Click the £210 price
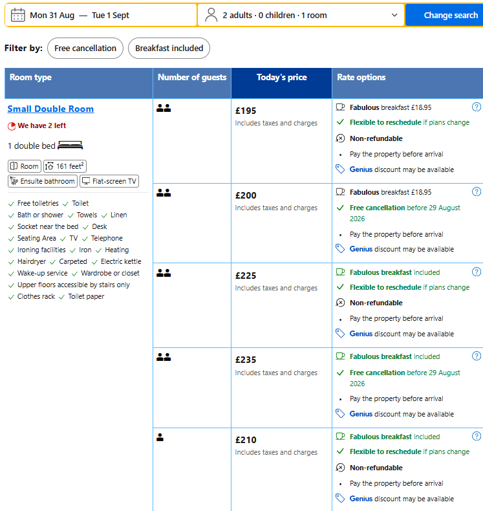The height and width of the screenshot is (511, 483). tap(246, 440)
